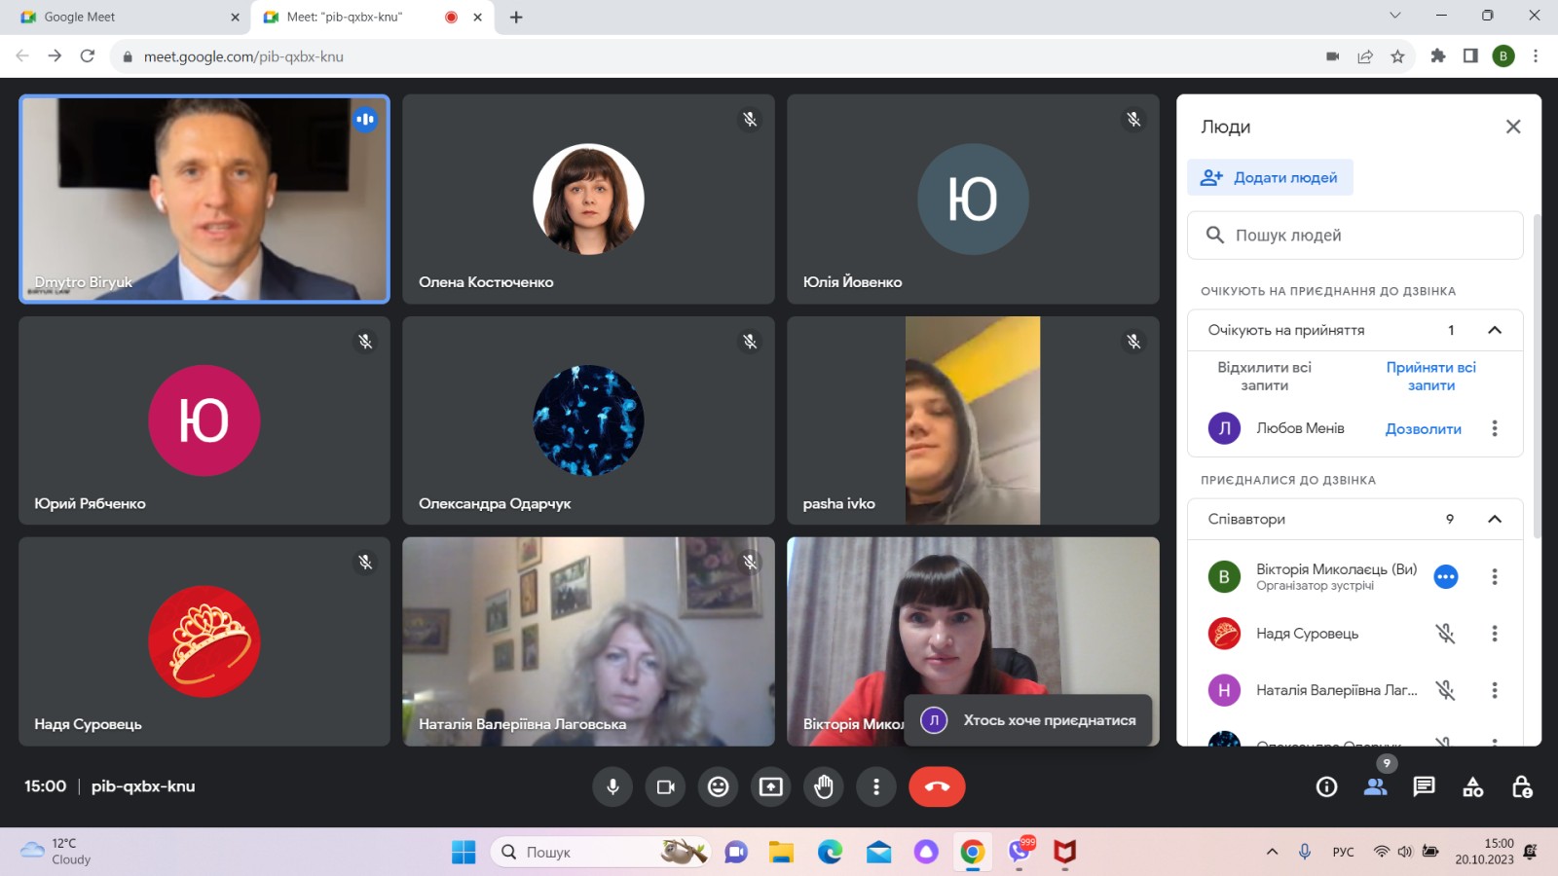Image resolution: width=1558 pixels, height=876 pixels.
Task: Click muted mic icon beside Наталія Валеріївна
Action: [1445, 690]
